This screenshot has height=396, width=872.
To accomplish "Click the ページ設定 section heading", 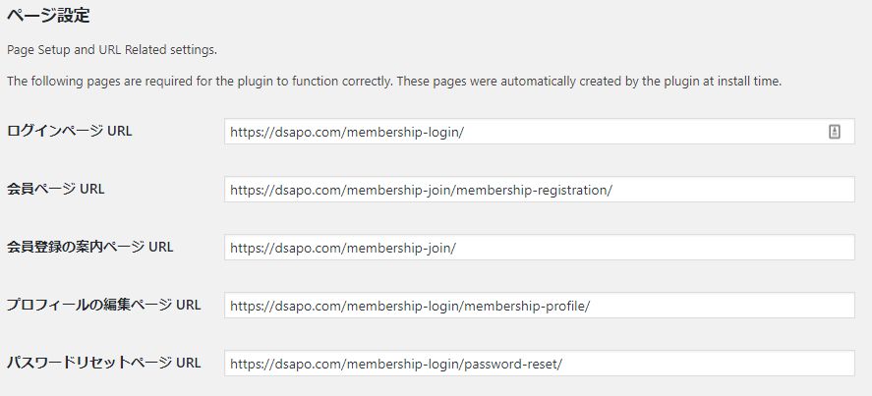I will (48, 16).
